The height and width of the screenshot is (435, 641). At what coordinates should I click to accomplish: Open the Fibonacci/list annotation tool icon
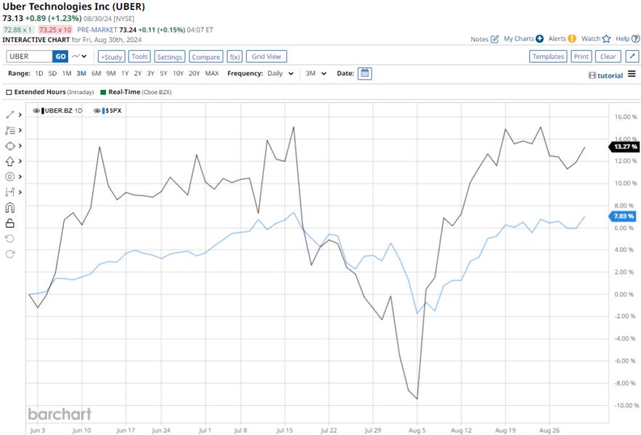[x=10, y=130]
